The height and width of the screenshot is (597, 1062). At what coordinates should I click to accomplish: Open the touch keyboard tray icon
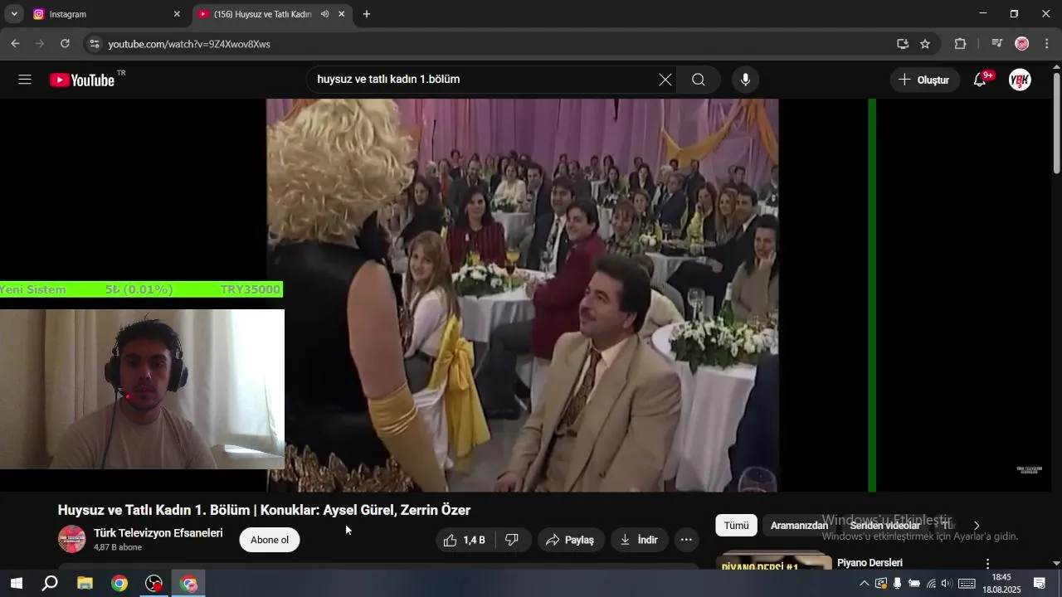click(x=967, y=584)
